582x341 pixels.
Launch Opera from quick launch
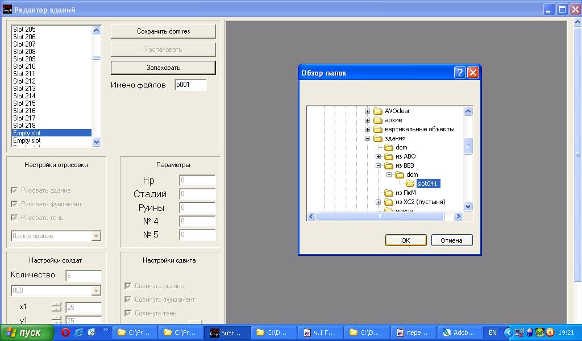[66, 332]
